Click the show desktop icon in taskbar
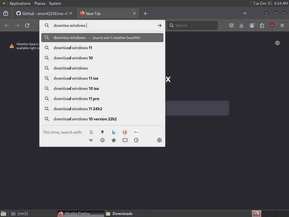 coord(3,214)
